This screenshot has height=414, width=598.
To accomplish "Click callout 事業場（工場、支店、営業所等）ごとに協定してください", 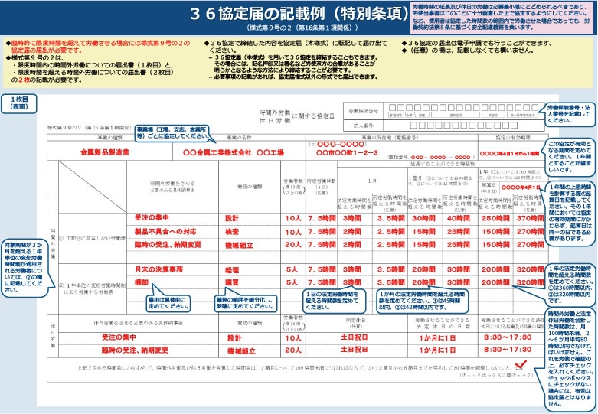I will pos(172,133).
